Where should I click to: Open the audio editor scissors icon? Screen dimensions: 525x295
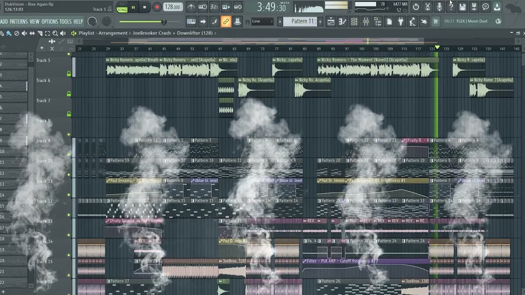pyautogui.click(x=428, y=7)
